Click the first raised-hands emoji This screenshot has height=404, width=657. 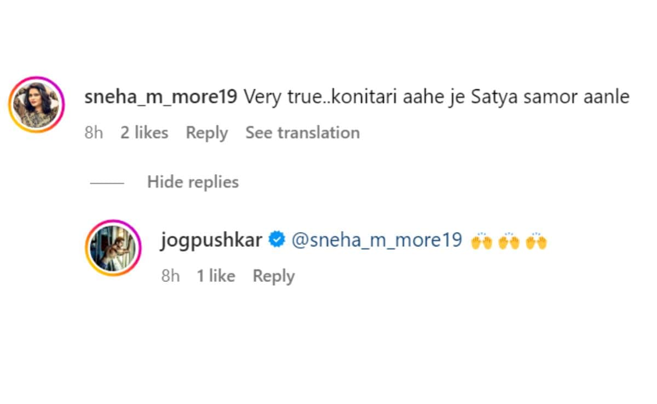pos(482,240)
